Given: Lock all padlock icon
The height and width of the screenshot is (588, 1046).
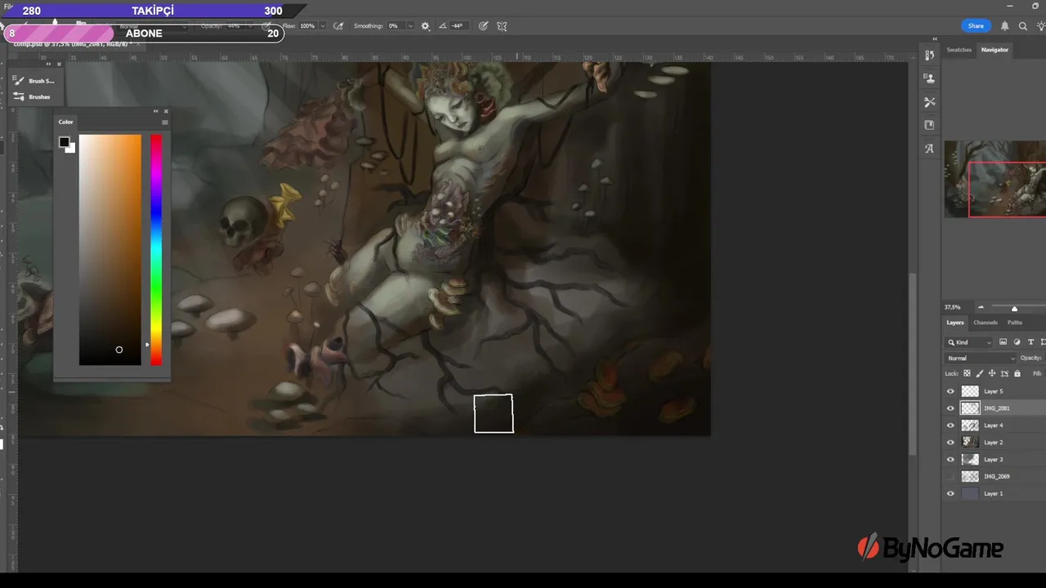Looking at the screenshot, I should (x=1017, y=373).
